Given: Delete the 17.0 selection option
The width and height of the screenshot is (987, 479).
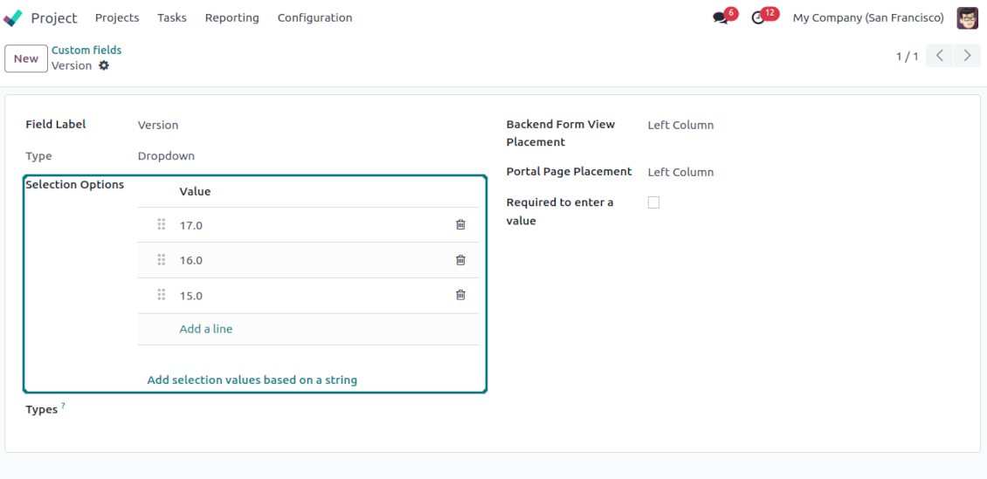Looking at the screenshot, I should pyautogui.click(x=460, y=224).
